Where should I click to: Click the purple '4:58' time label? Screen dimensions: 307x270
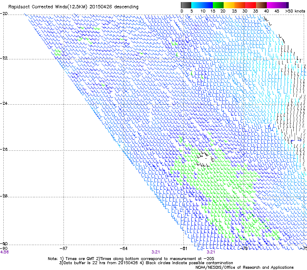tap(4, 252)
